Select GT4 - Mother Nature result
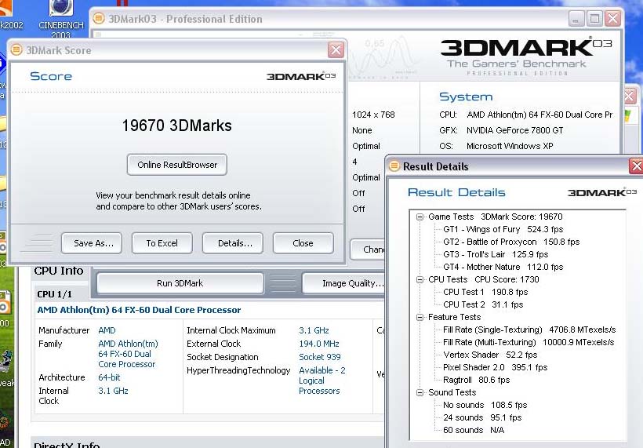 coord(503,267)
